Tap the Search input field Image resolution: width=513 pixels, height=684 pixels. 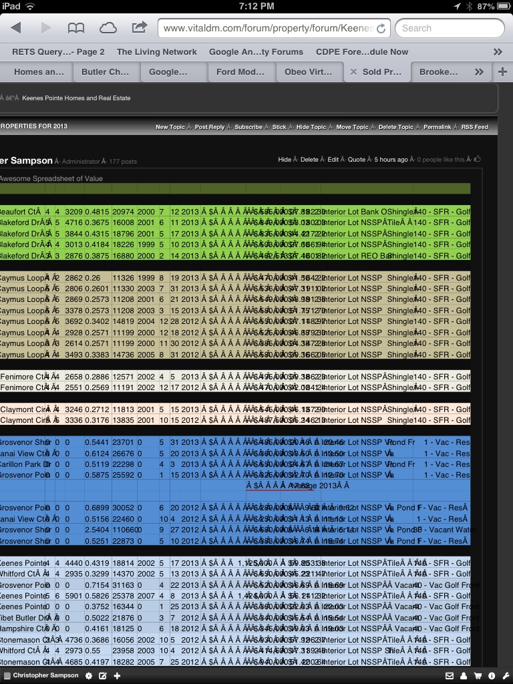(449, 28)
